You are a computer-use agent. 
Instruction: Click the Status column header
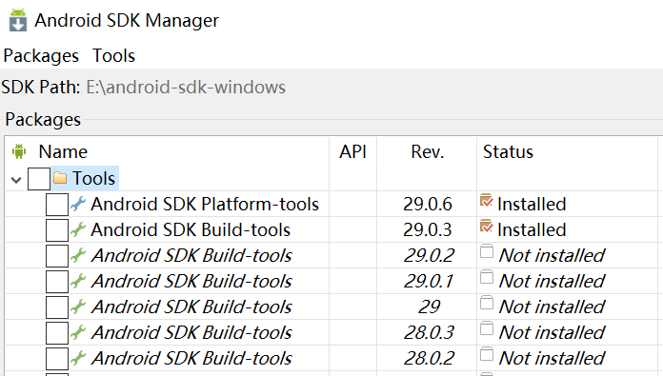tap(508, 151)
